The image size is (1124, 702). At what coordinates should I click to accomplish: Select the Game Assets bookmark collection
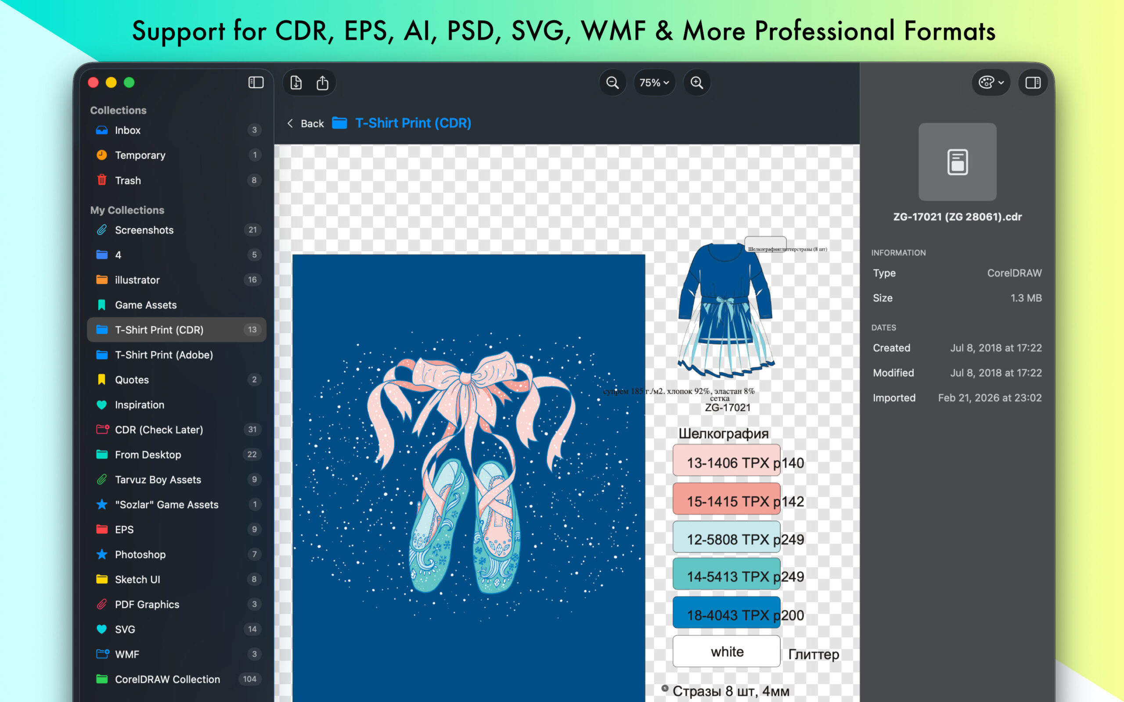click(x=145, y=305)
